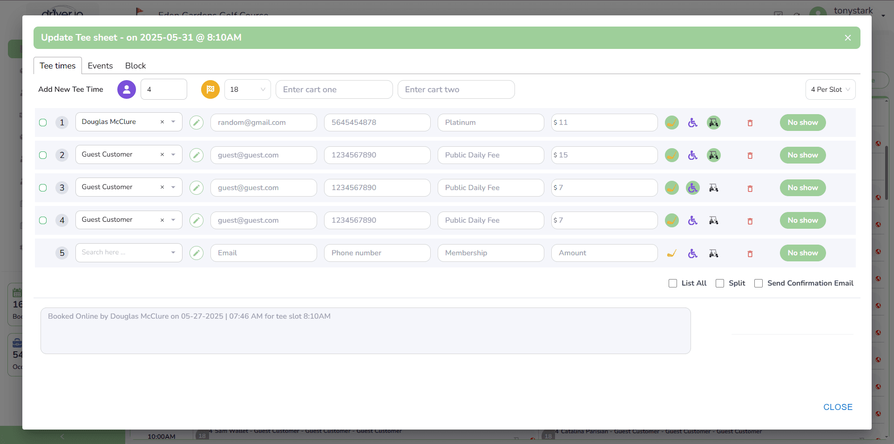894x444 pixels.
Task: Click the golf cart icon in row 5
Action: 713,253
